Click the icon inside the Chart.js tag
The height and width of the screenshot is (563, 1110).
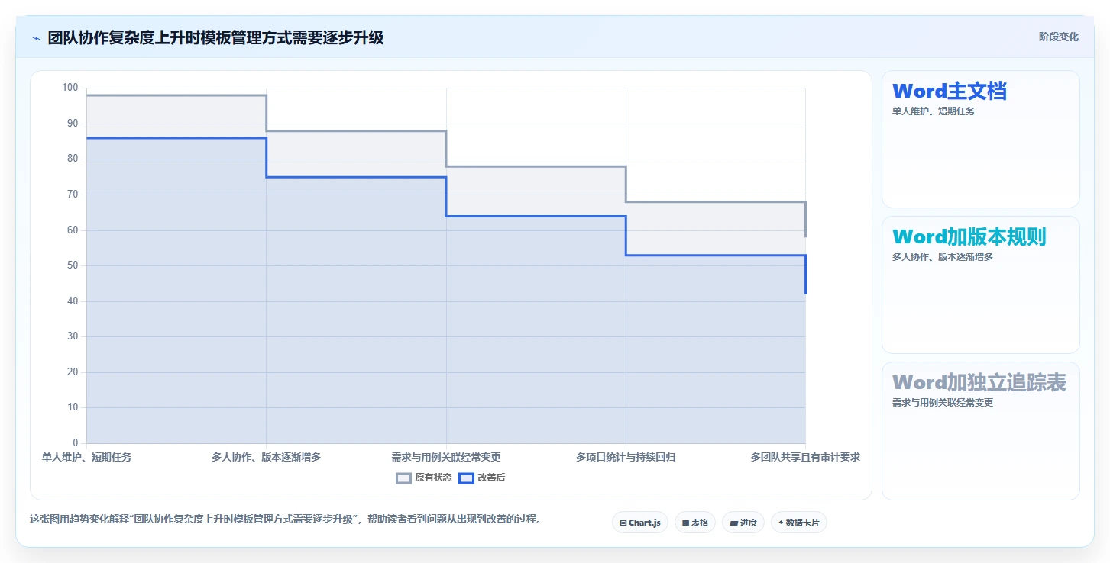click(623, 523)
